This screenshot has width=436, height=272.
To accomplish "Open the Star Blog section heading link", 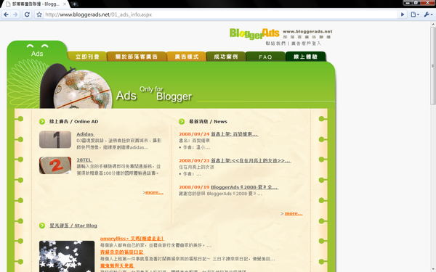I will click(x=73, y=226).
